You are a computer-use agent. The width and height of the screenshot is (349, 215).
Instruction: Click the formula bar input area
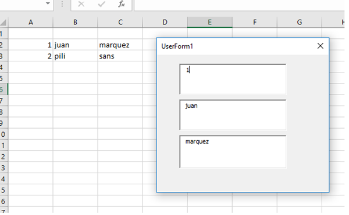(239, 5)
